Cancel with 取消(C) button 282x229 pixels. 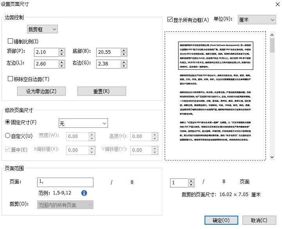tap(259, 220)
